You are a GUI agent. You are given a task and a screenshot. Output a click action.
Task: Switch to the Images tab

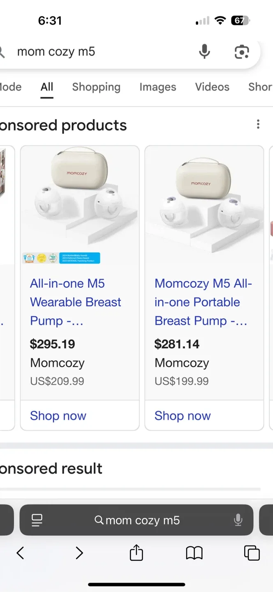(x=157, y=87)
